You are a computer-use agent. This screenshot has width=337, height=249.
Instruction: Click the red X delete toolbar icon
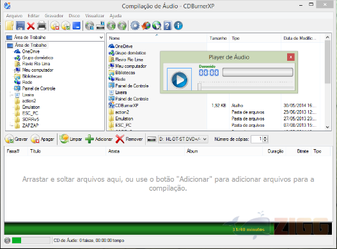click(31, 26)
